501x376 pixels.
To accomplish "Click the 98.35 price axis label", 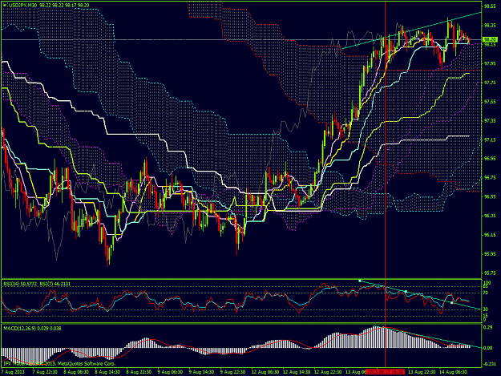I will tap(490, 25).
